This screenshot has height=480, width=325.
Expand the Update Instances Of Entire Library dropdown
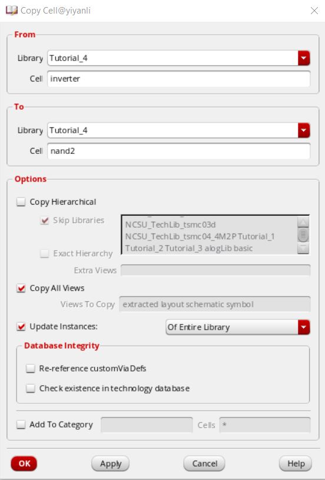click(304, 327)
